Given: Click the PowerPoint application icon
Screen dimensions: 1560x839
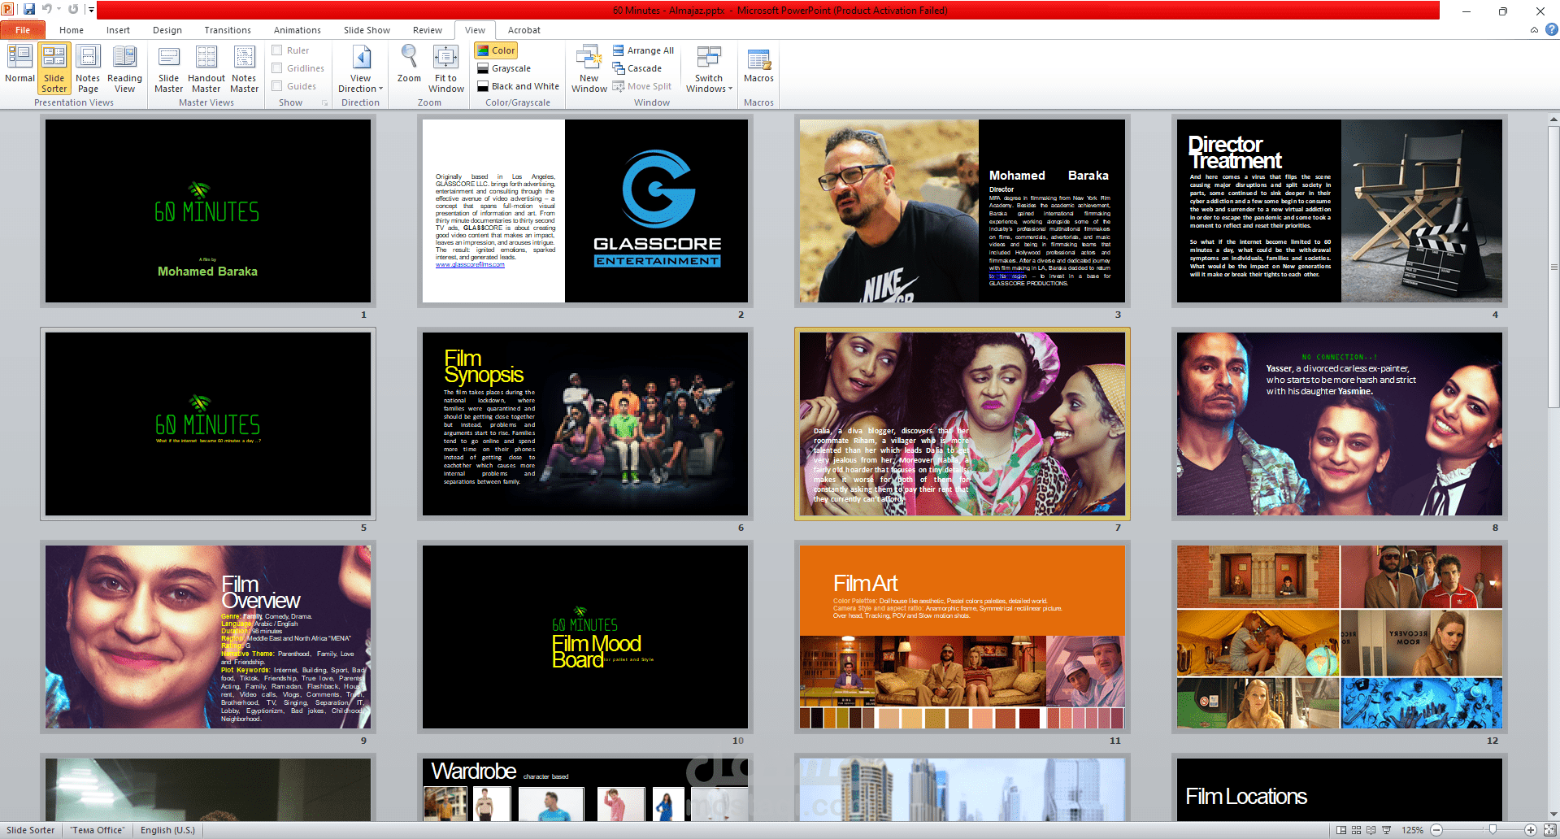Looking at the screenshot, I should [x=8, y=9].
